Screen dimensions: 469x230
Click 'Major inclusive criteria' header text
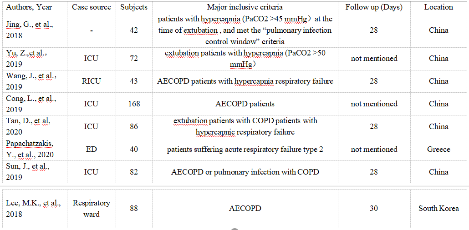click(x=245, y=7)
